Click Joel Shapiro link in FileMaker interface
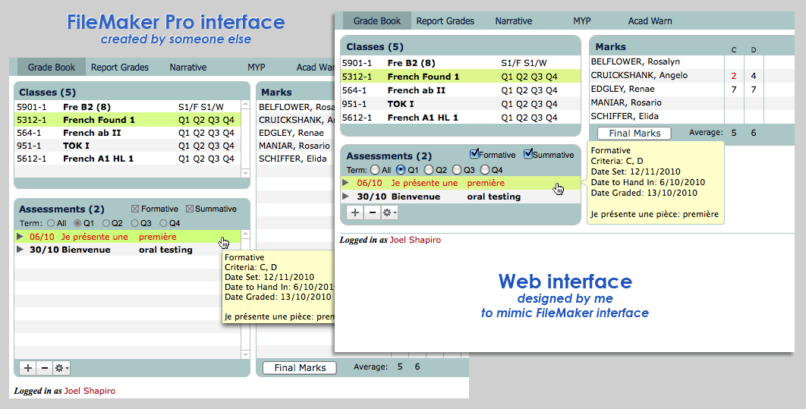The width and height of the screenshot is (806, 409). tap(90, 391)
